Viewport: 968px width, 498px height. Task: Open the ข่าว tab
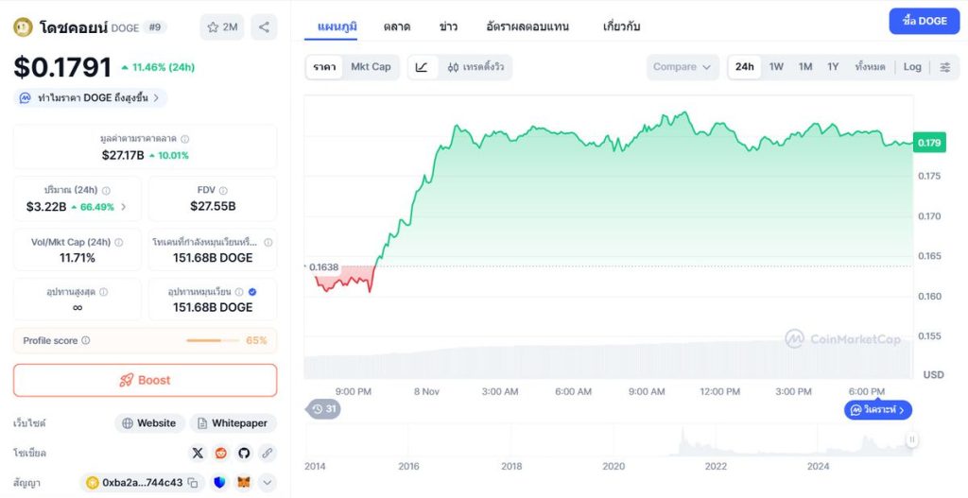[x=449, y=26]
